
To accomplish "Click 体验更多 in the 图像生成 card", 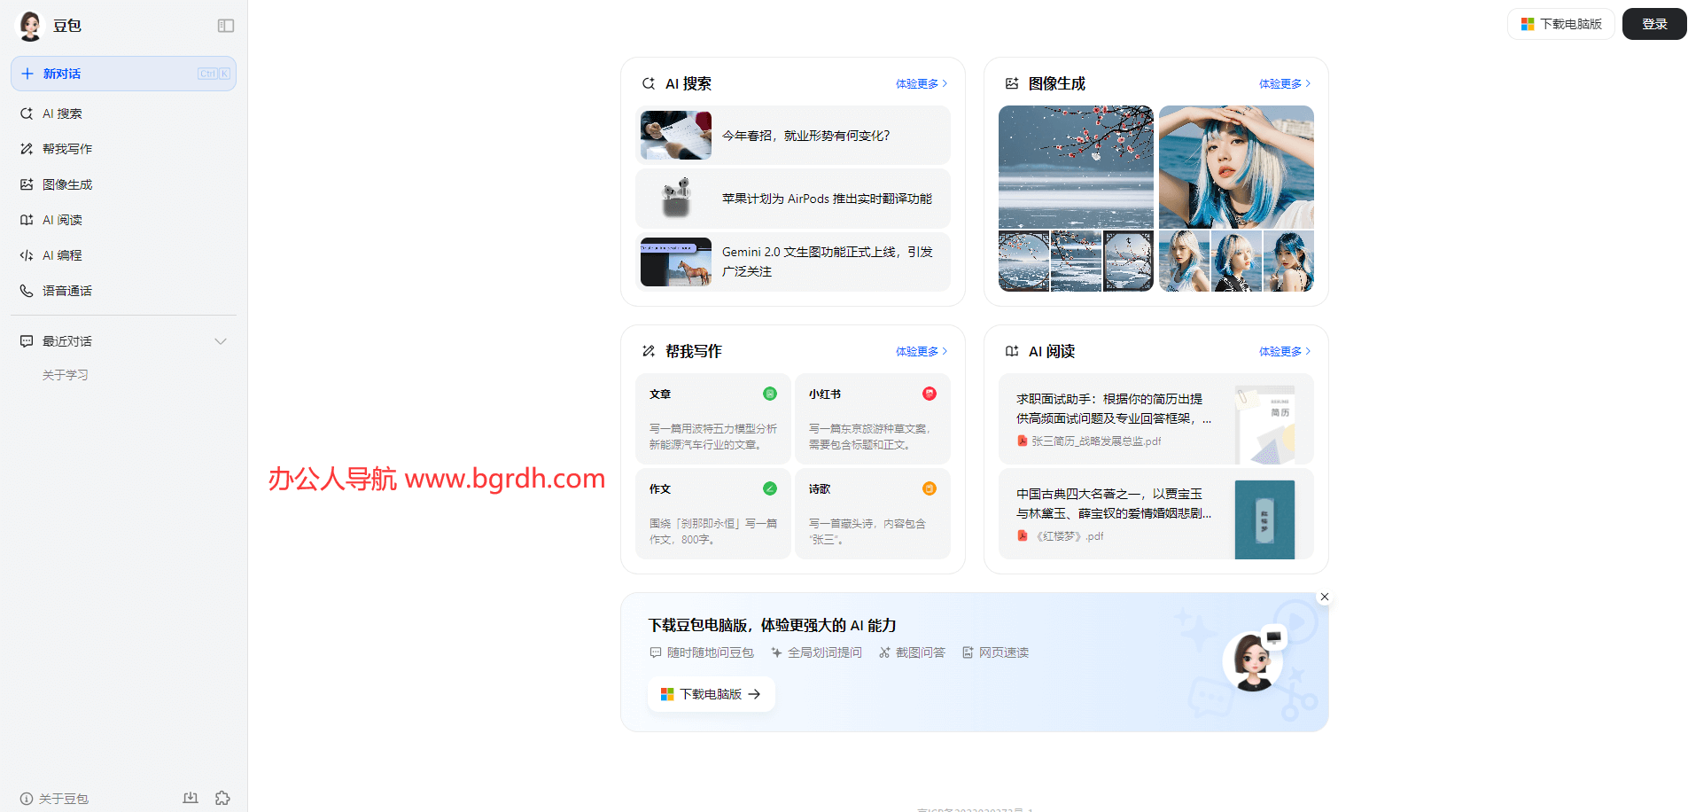I will tap(1285, 83).
